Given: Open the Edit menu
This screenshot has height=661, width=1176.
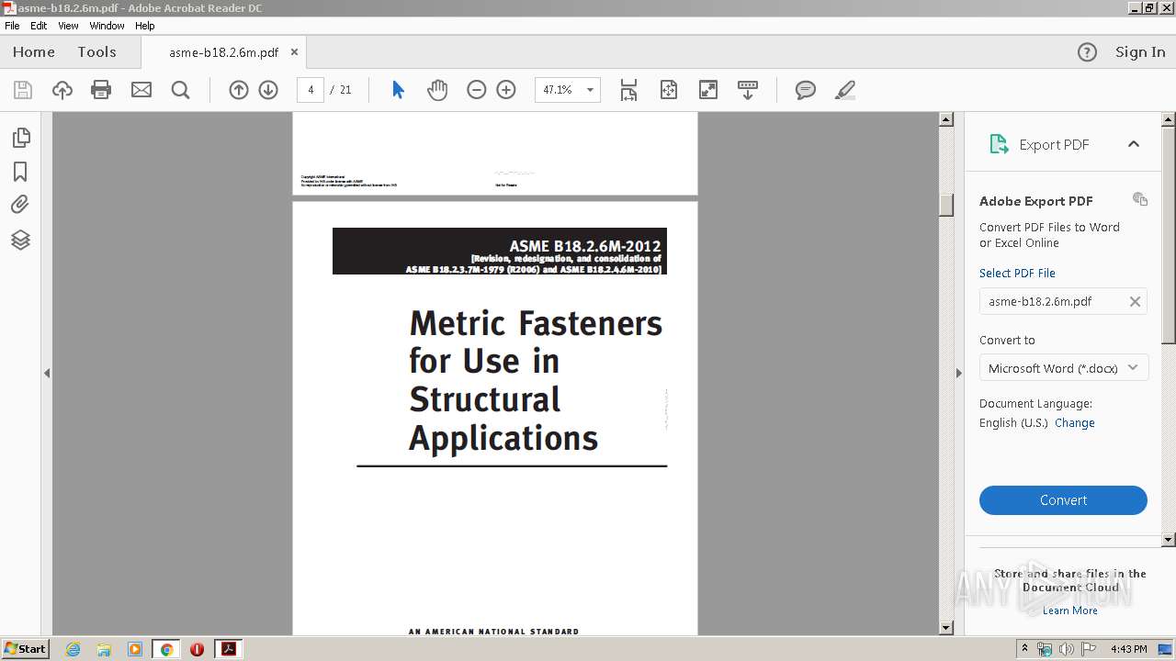Looking at the screenshot, I should [39, 26].
